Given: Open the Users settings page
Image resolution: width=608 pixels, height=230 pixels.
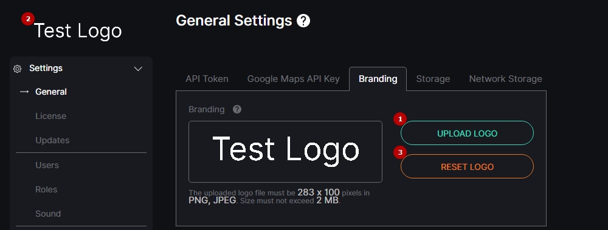Looking at the screenshot, I should [47, 165].
